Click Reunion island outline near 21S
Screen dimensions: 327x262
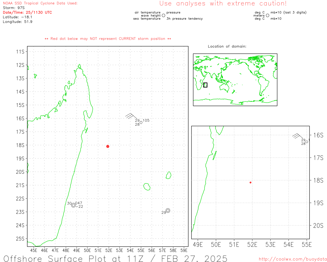(147, 187)
